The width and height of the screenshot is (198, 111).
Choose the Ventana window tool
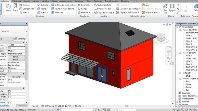tap(24, 5)
